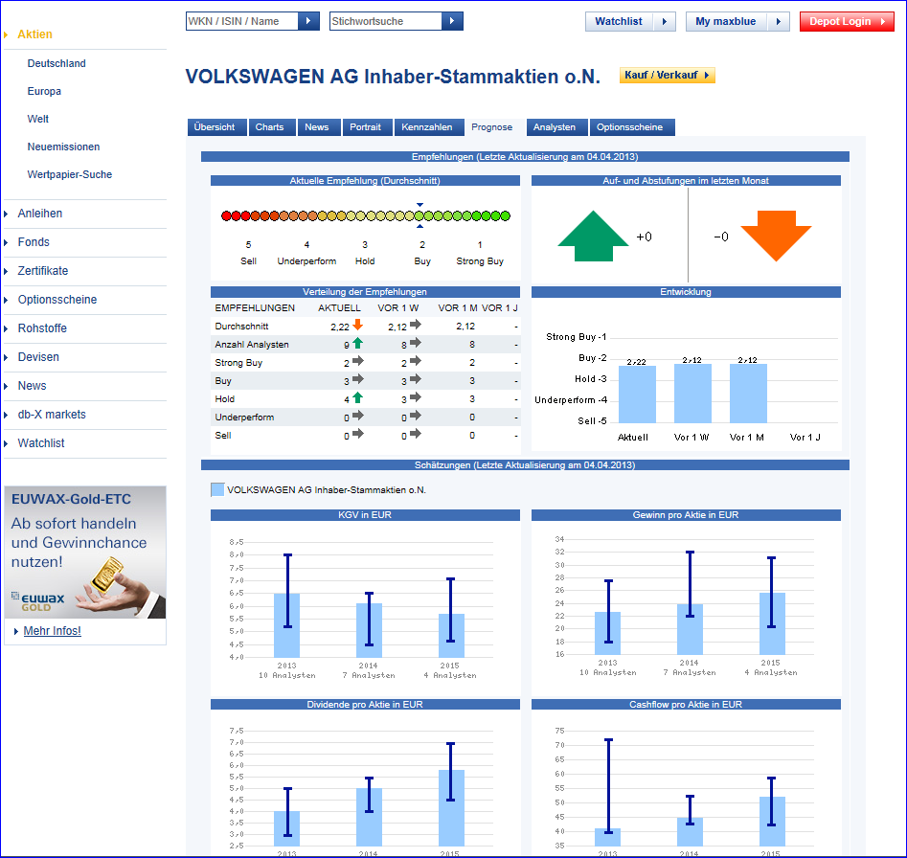
Task: Click the Durchschnitt row label
Action: [241, 327]
